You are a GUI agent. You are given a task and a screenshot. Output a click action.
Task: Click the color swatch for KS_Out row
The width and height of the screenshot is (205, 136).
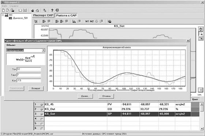[x=195, y=109]
